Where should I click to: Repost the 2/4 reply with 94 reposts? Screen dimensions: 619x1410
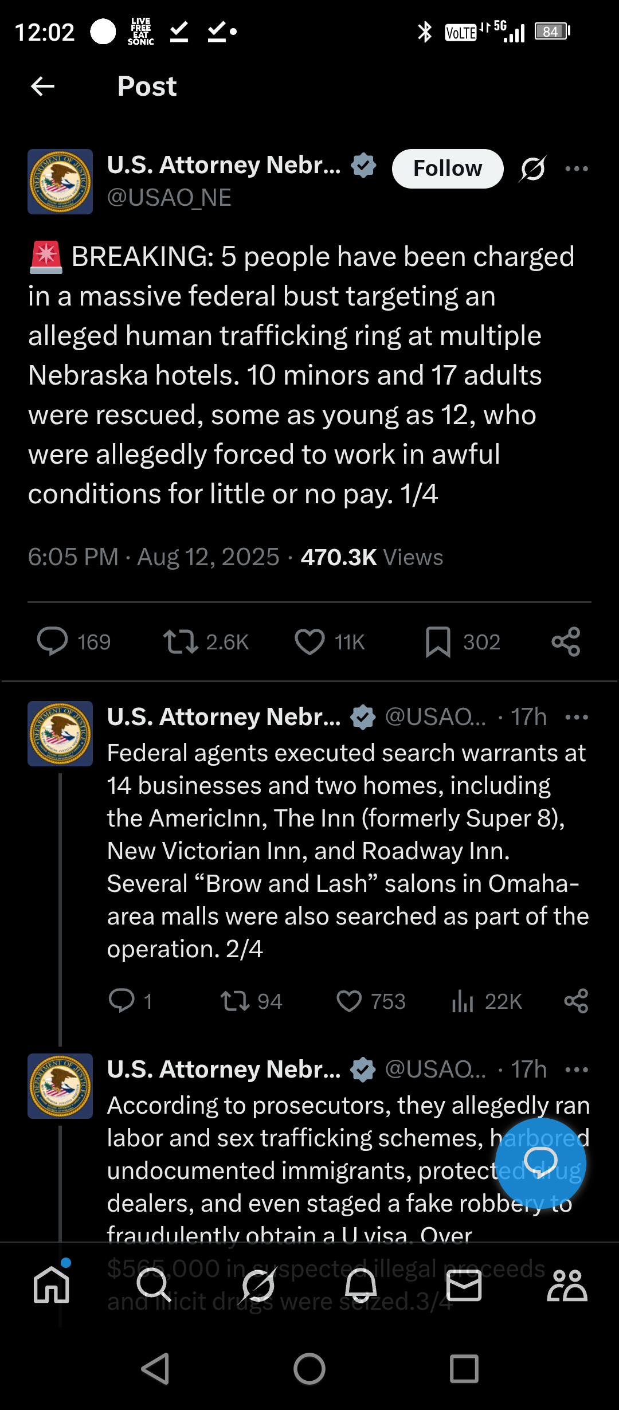(234, 1001)
